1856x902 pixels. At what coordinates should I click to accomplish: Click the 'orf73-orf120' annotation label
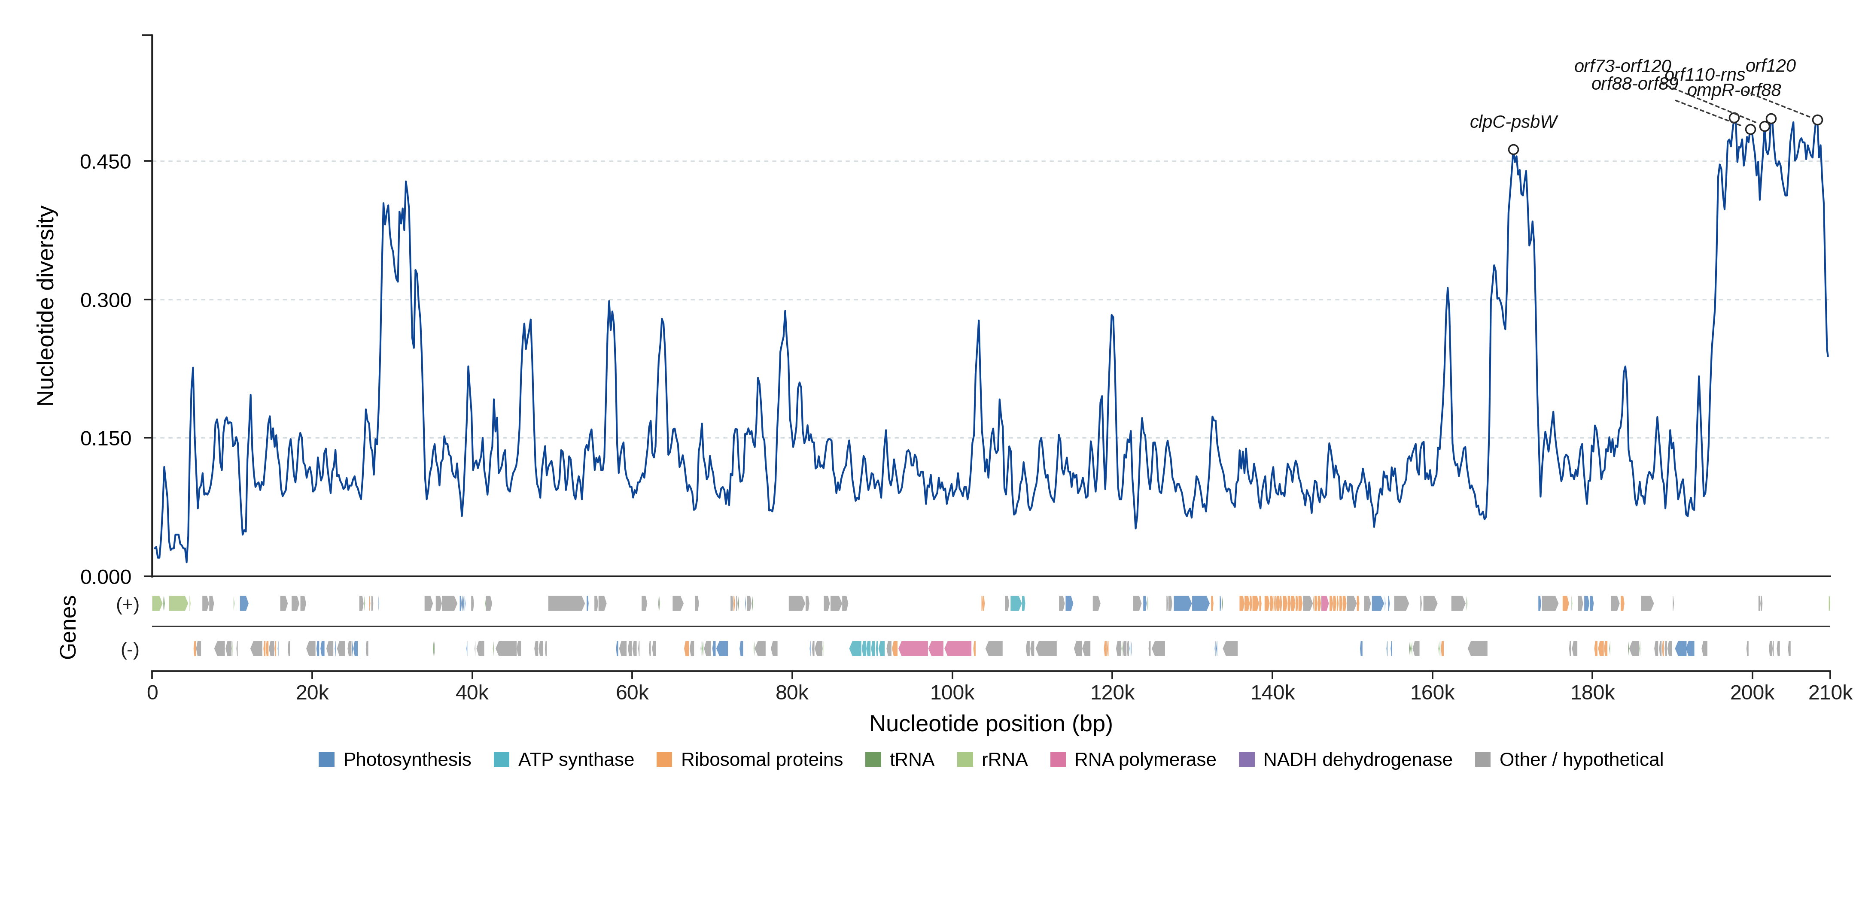[1622, 66]
